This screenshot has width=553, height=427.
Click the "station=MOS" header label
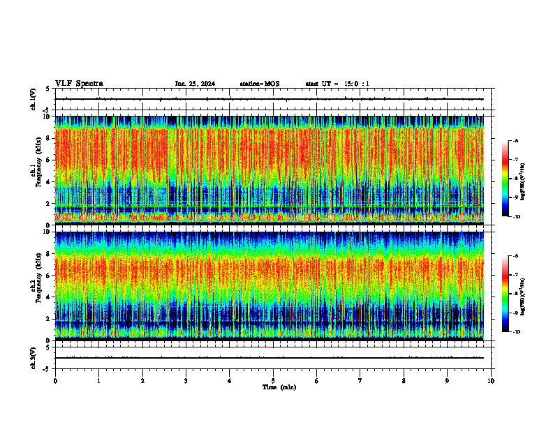coord(260,84)
